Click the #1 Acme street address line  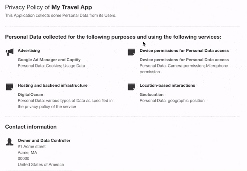[x=32, y=147]
